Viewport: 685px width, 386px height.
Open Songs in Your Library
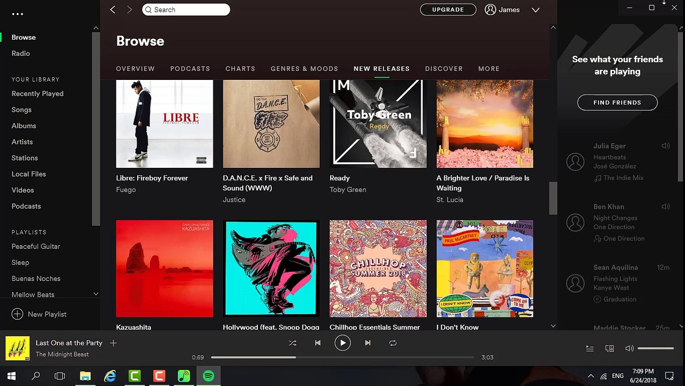point(21,110)
